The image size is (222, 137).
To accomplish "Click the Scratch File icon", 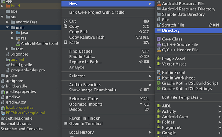I will pos(159,25).
